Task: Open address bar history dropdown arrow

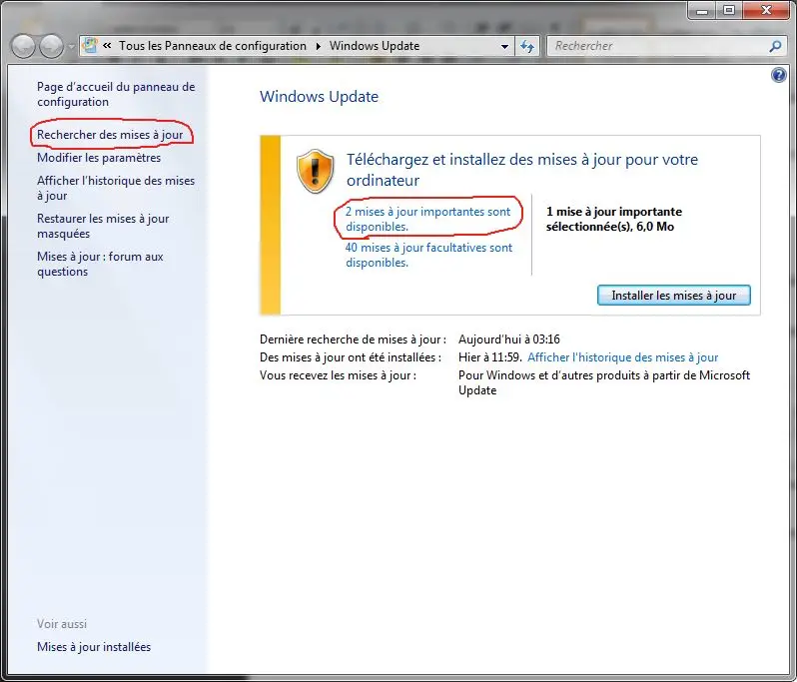Action: [504, 46]
